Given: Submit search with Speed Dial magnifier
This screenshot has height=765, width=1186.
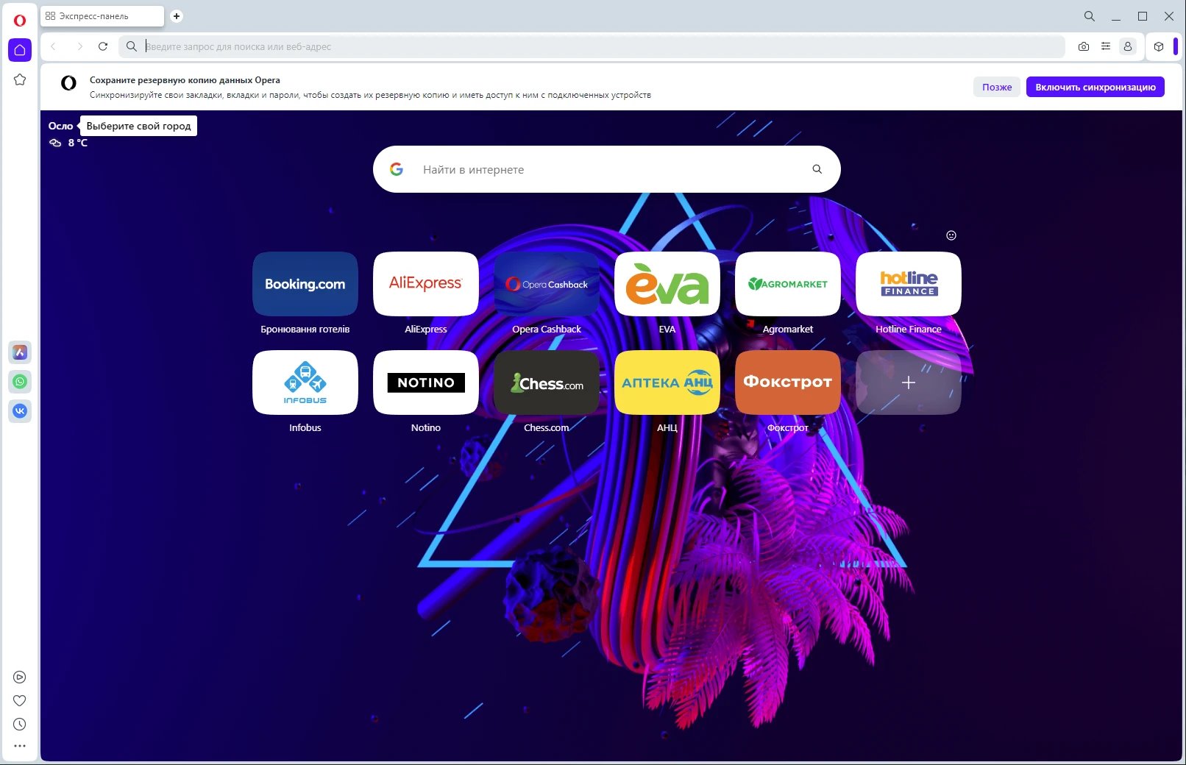Looking at the screenshot, I should 817,169.
